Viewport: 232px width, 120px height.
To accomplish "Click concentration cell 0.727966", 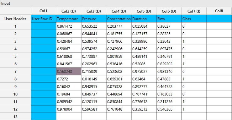I will 119,41.
